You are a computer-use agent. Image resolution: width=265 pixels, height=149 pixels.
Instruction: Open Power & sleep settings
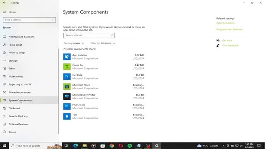pos(17,53)
